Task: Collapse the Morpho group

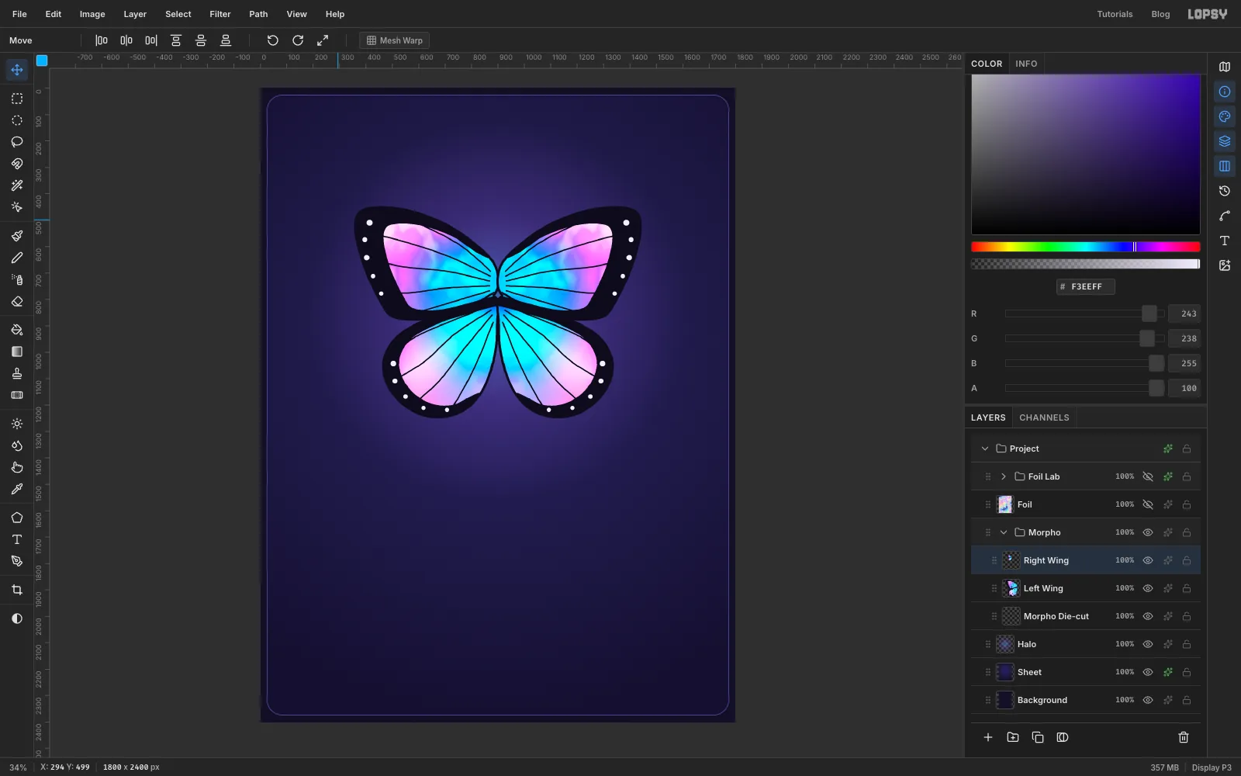Action: [1004, 532]
